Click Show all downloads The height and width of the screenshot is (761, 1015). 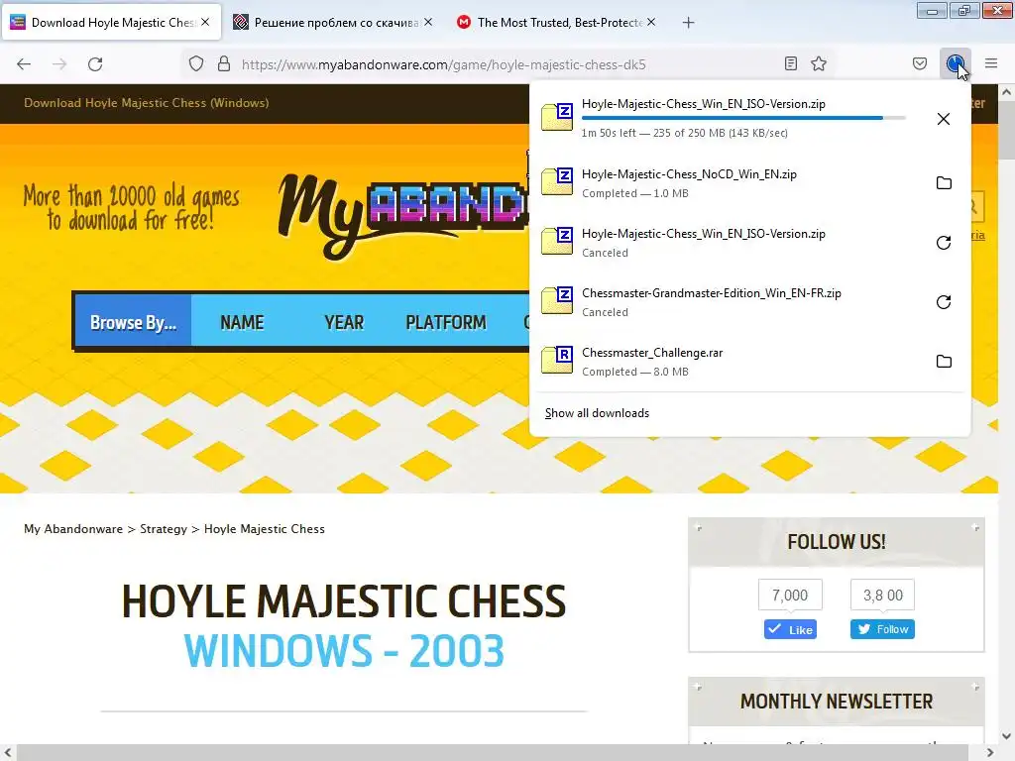coord(597,413)
